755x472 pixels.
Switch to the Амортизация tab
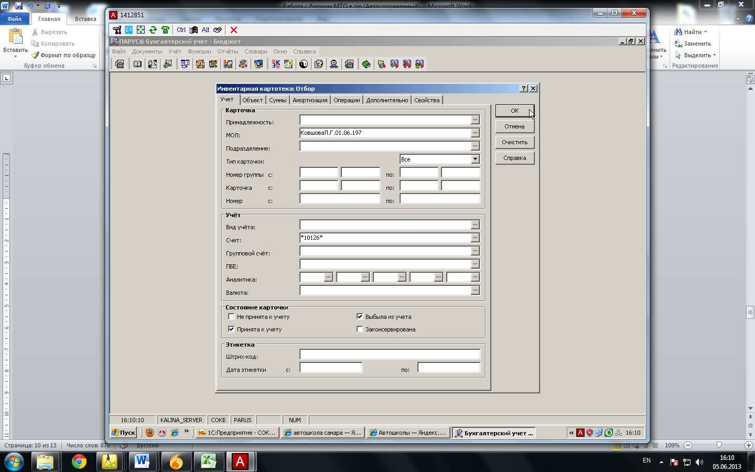coord(310,100)
